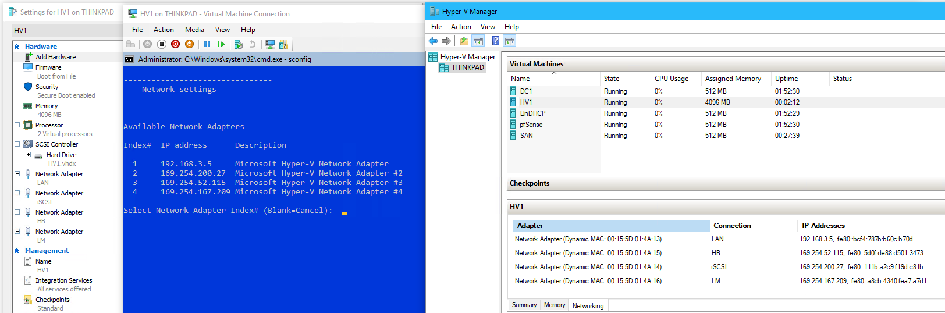Image resolution: width=945 pixels, height=313 pixels.
Task: Click the Start (power) icon in VM toolbar
Action: pos(147,44)
